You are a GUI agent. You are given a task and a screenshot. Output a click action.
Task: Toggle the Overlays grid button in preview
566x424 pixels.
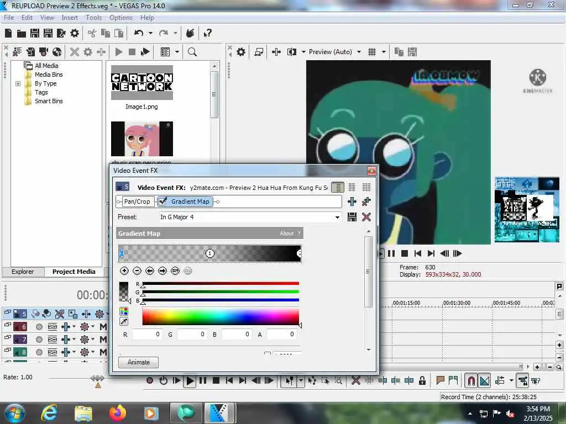pyautogui.click(x=372, y=52)
